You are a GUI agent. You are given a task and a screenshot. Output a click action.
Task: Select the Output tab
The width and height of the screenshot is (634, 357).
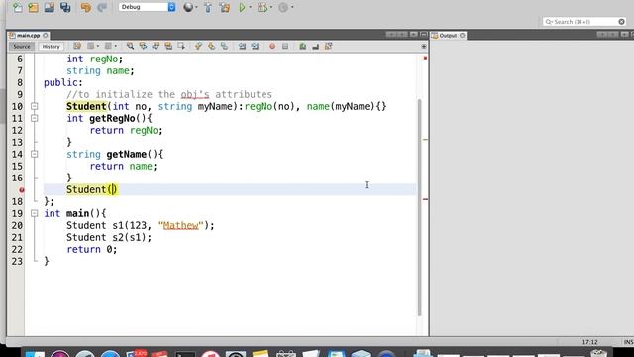pos(448,36)
